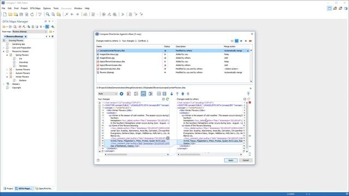Click the Apply button
349x196 pixels.
(231, 160)
